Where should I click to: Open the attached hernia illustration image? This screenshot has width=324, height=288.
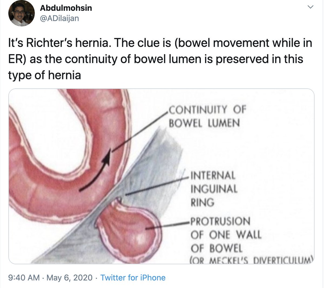point(161,176)
